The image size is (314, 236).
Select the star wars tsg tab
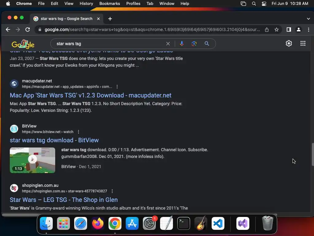[66, 19]
